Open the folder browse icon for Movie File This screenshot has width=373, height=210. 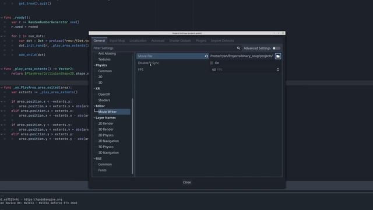(x=278, y=56)
